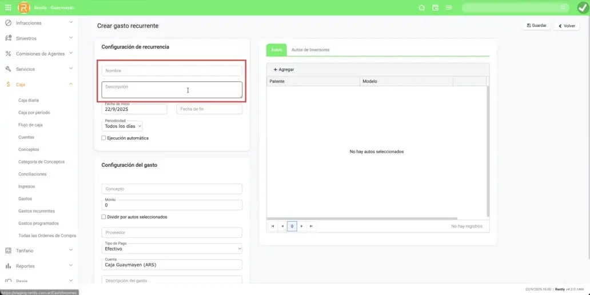
Task: Check Dividir por autos seleccionados
Action: 103,217
